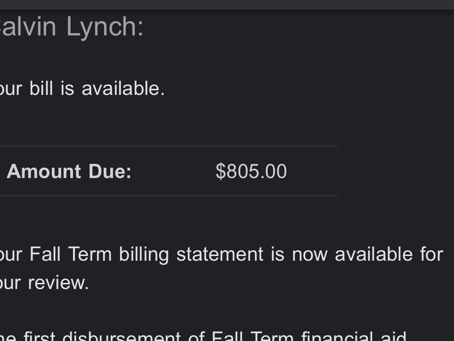Image resolution: width=454 pixels, height=341 pixels.
Task: Click the word "for" ending the billing line
Action: click(x=432, y=254)
